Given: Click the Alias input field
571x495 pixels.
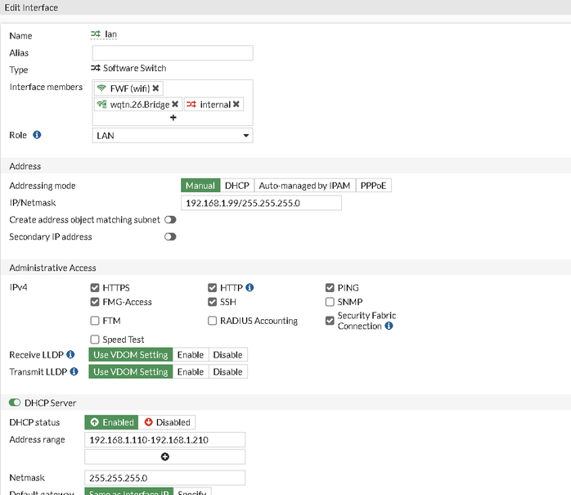Looking at the screenshot, I should coord(173,53).
